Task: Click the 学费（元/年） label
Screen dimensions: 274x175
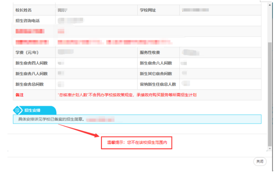Action: pyautogui.click(x=27, y=53)
